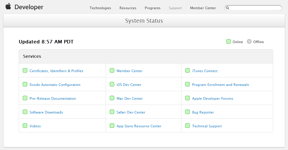
Task: Click the Online legend green icon
Action: coord(229,41)
